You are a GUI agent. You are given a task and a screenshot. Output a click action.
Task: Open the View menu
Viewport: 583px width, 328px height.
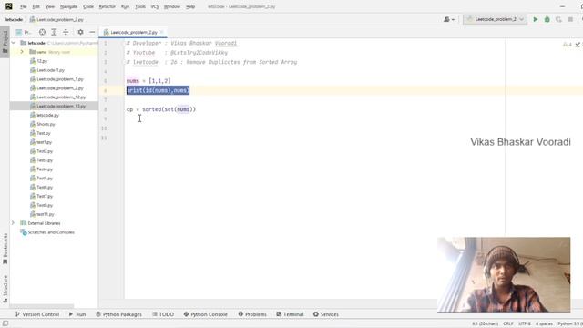[50, 6]
